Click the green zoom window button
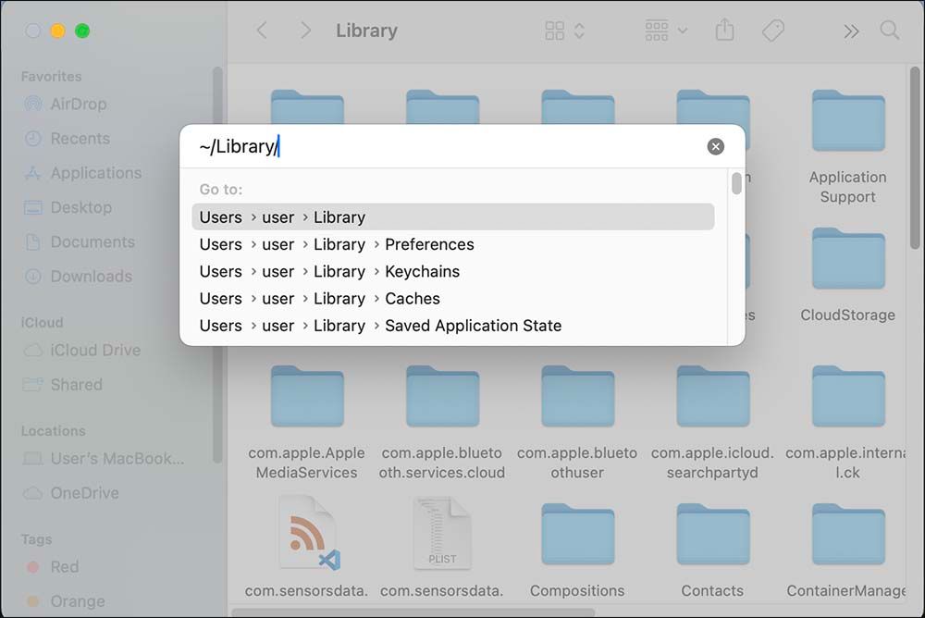Screen dimensions: 925x618 point(82,31)
